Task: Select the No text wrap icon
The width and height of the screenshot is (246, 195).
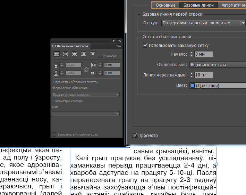Action: pyautogui.click(x=57, y=54)
